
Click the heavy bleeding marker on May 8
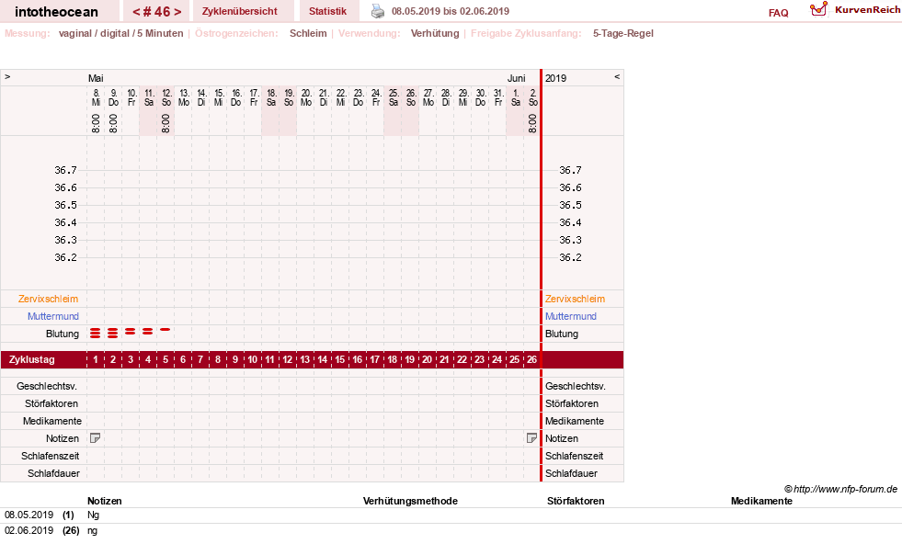pyautogui.click(x=96, y=333)
